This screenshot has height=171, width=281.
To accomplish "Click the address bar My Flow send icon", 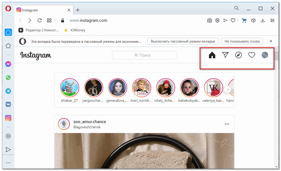I will (225, 20).
